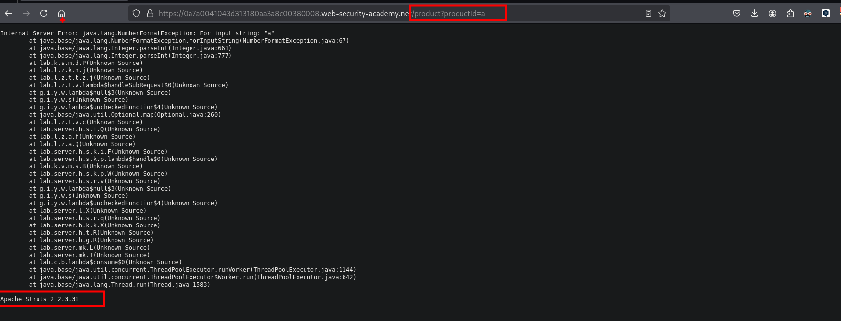Open the browser home page
The width and height of the screenshot is (841, 321).
(61, 13)
